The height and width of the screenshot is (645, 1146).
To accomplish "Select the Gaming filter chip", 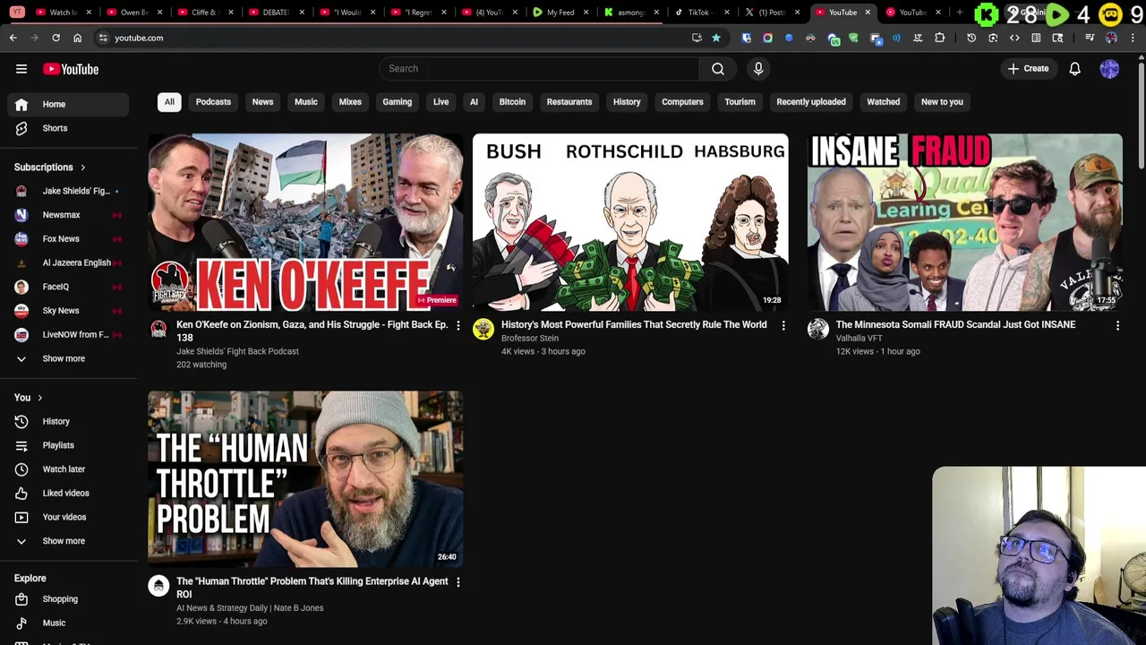I will pos(398,102).
